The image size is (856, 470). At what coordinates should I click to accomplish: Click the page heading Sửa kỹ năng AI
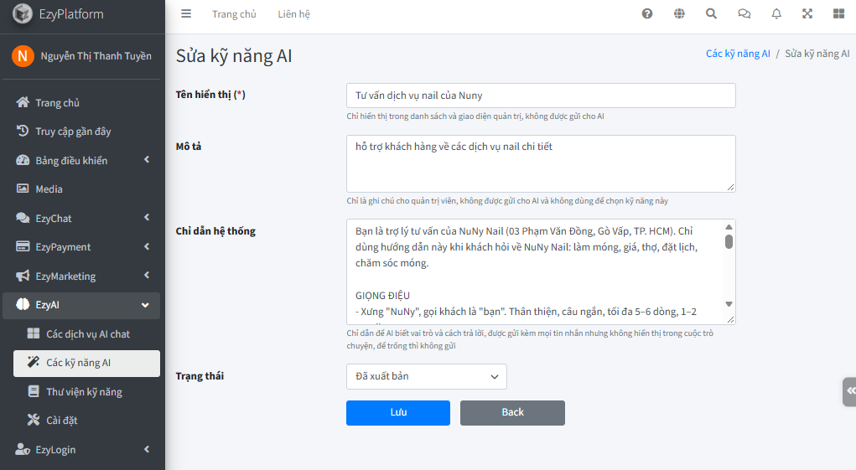pos(234,56)
